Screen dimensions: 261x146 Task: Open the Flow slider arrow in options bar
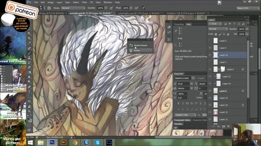tap(131, 8)
